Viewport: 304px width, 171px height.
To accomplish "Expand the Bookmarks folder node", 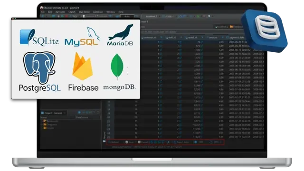I will [42, 121].
